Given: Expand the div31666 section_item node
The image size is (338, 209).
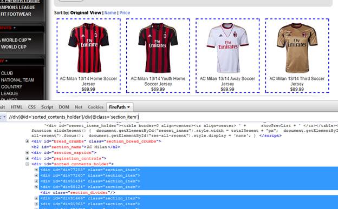Looking at the screenshot, I should (36, 198).
